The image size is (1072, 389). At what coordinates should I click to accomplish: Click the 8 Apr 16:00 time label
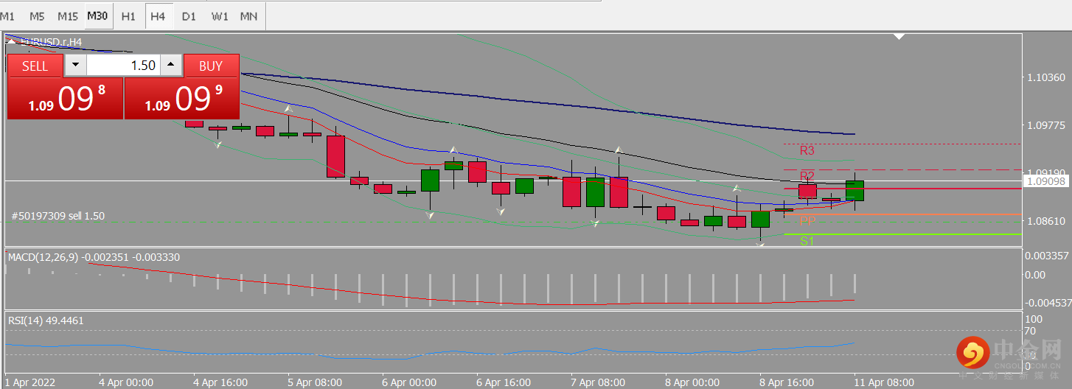[787, 382]
